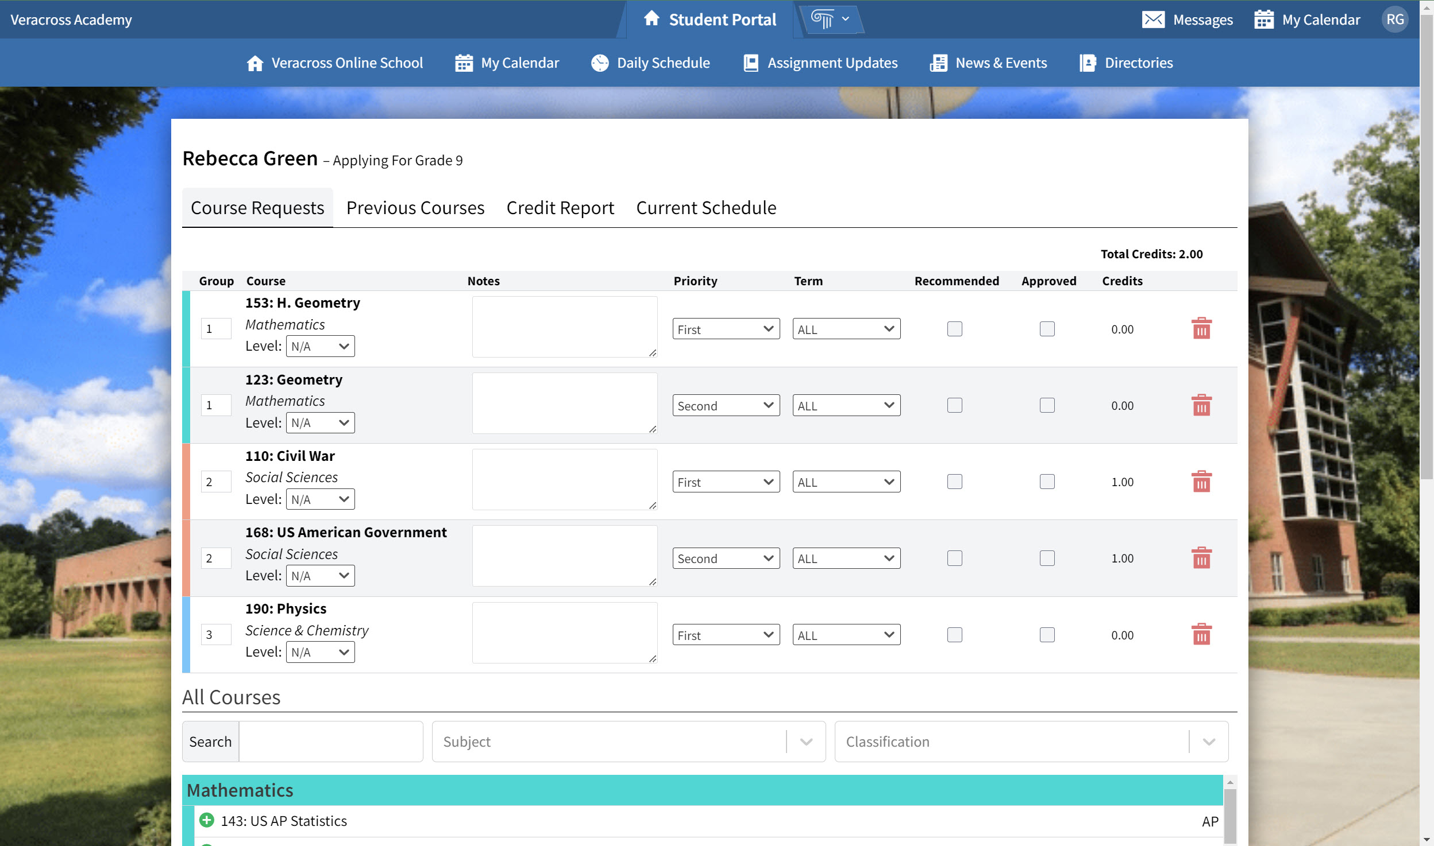
Task: Open the Term dropdown for 190: Physics
Action: pyautogui.click(x=846, y=634)
